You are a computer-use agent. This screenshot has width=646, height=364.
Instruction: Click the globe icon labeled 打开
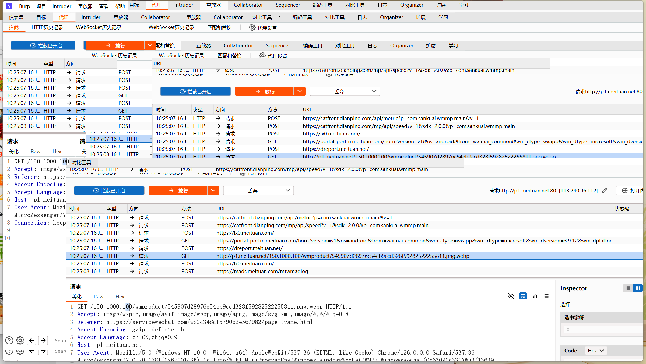[x=625, y=191]
